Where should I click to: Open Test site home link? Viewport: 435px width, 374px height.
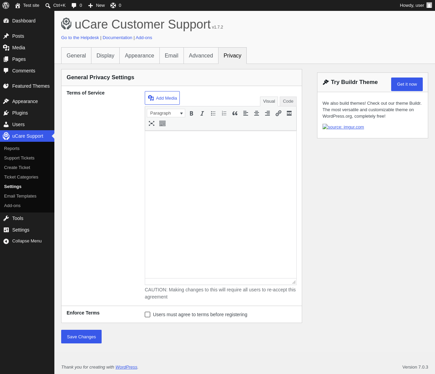coord(27,5)
